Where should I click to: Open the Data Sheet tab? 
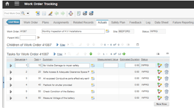tap(161, 23)
